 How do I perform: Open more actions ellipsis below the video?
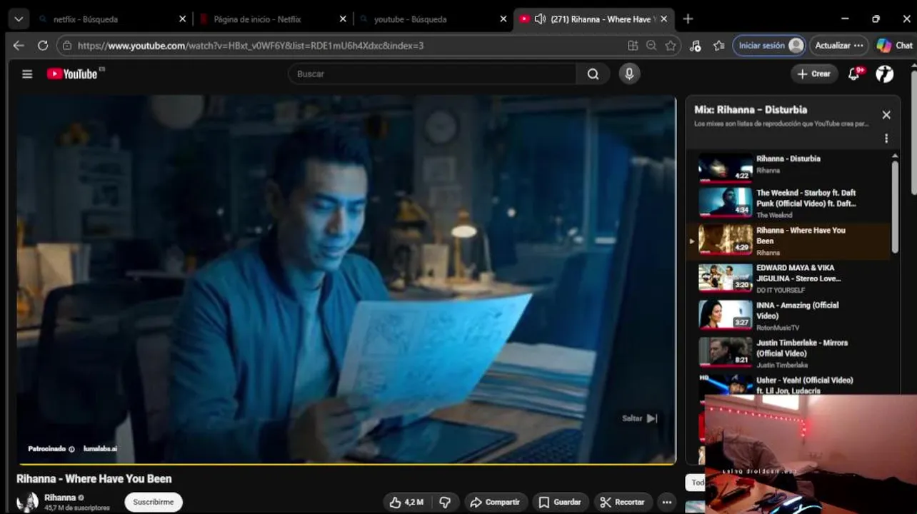point(666,502)
